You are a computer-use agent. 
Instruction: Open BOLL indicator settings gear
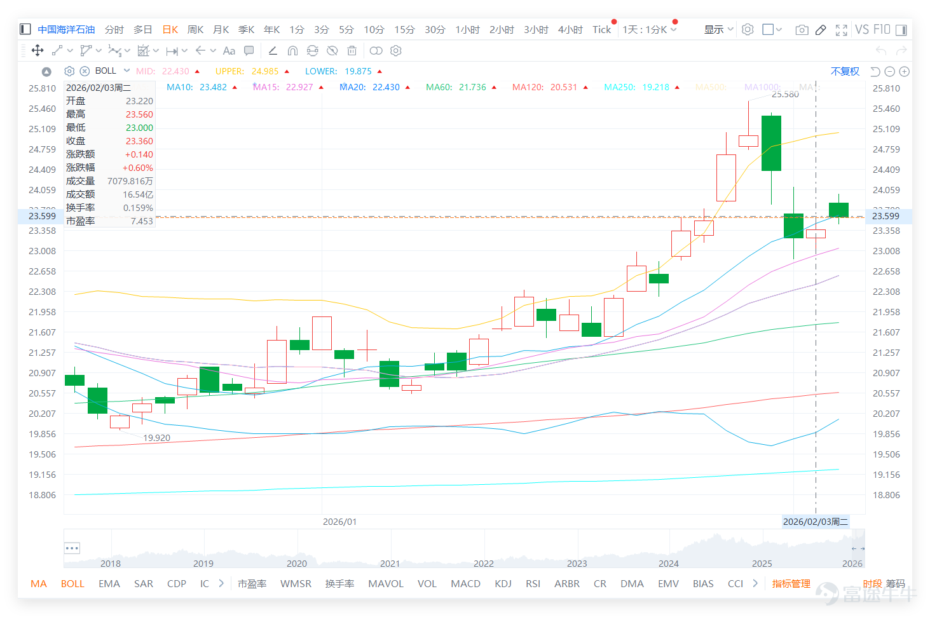pyautogui.click(x=70, y=71)
